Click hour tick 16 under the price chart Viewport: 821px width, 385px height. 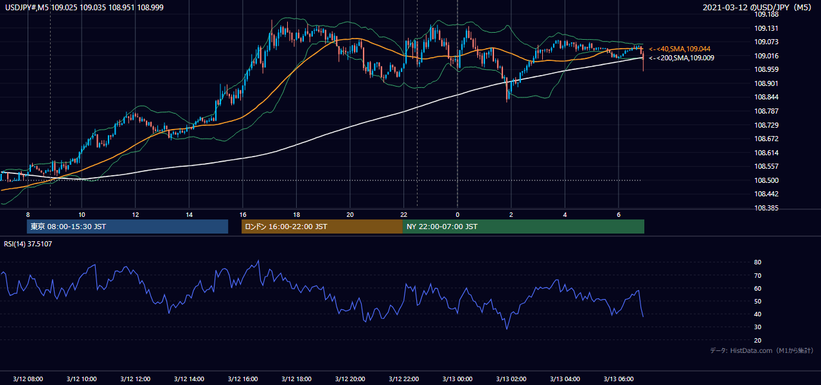point(242,214)
